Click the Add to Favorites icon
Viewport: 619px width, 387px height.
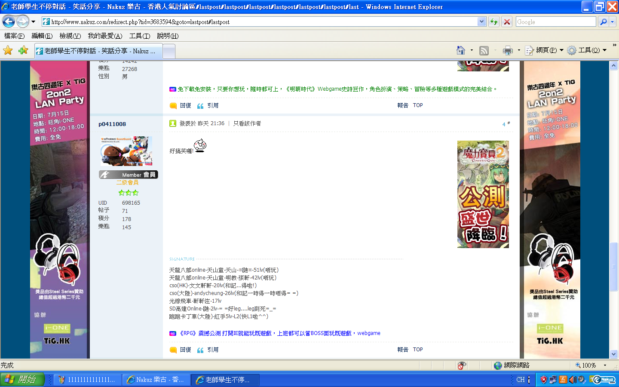(x=23, y=51)
